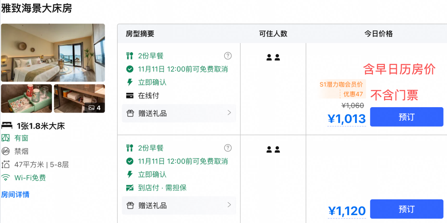Click the Wi-Fi icon next to Wi-Fi免费
Image resolution: width=447 pixels, height=223 pixels.
[5, 178]
